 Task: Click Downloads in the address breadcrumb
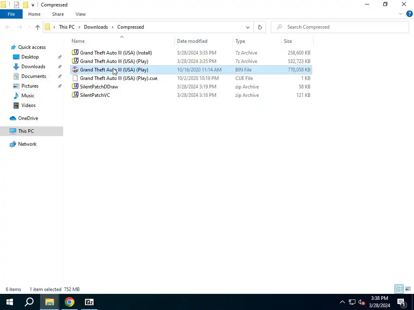(x=96, y=27)
